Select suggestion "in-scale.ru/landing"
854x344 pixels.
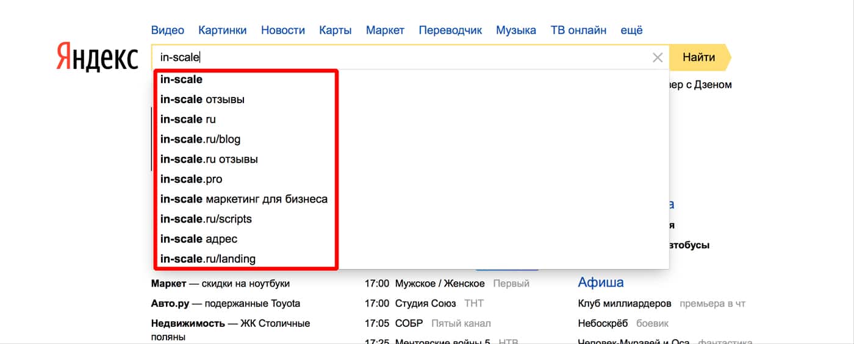tap(411, 259)
